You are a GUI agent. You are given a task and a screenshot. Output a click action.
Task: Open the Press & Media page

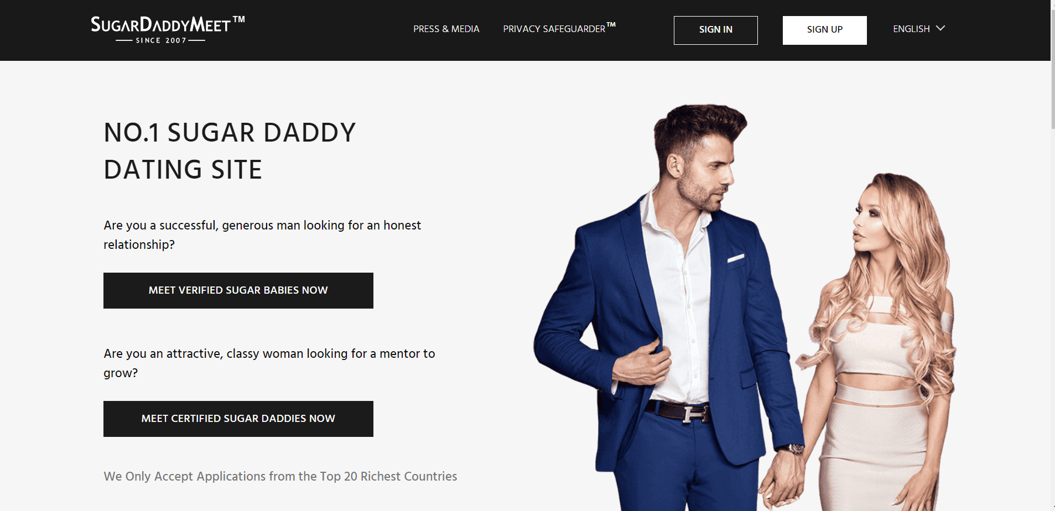point(446,29)
